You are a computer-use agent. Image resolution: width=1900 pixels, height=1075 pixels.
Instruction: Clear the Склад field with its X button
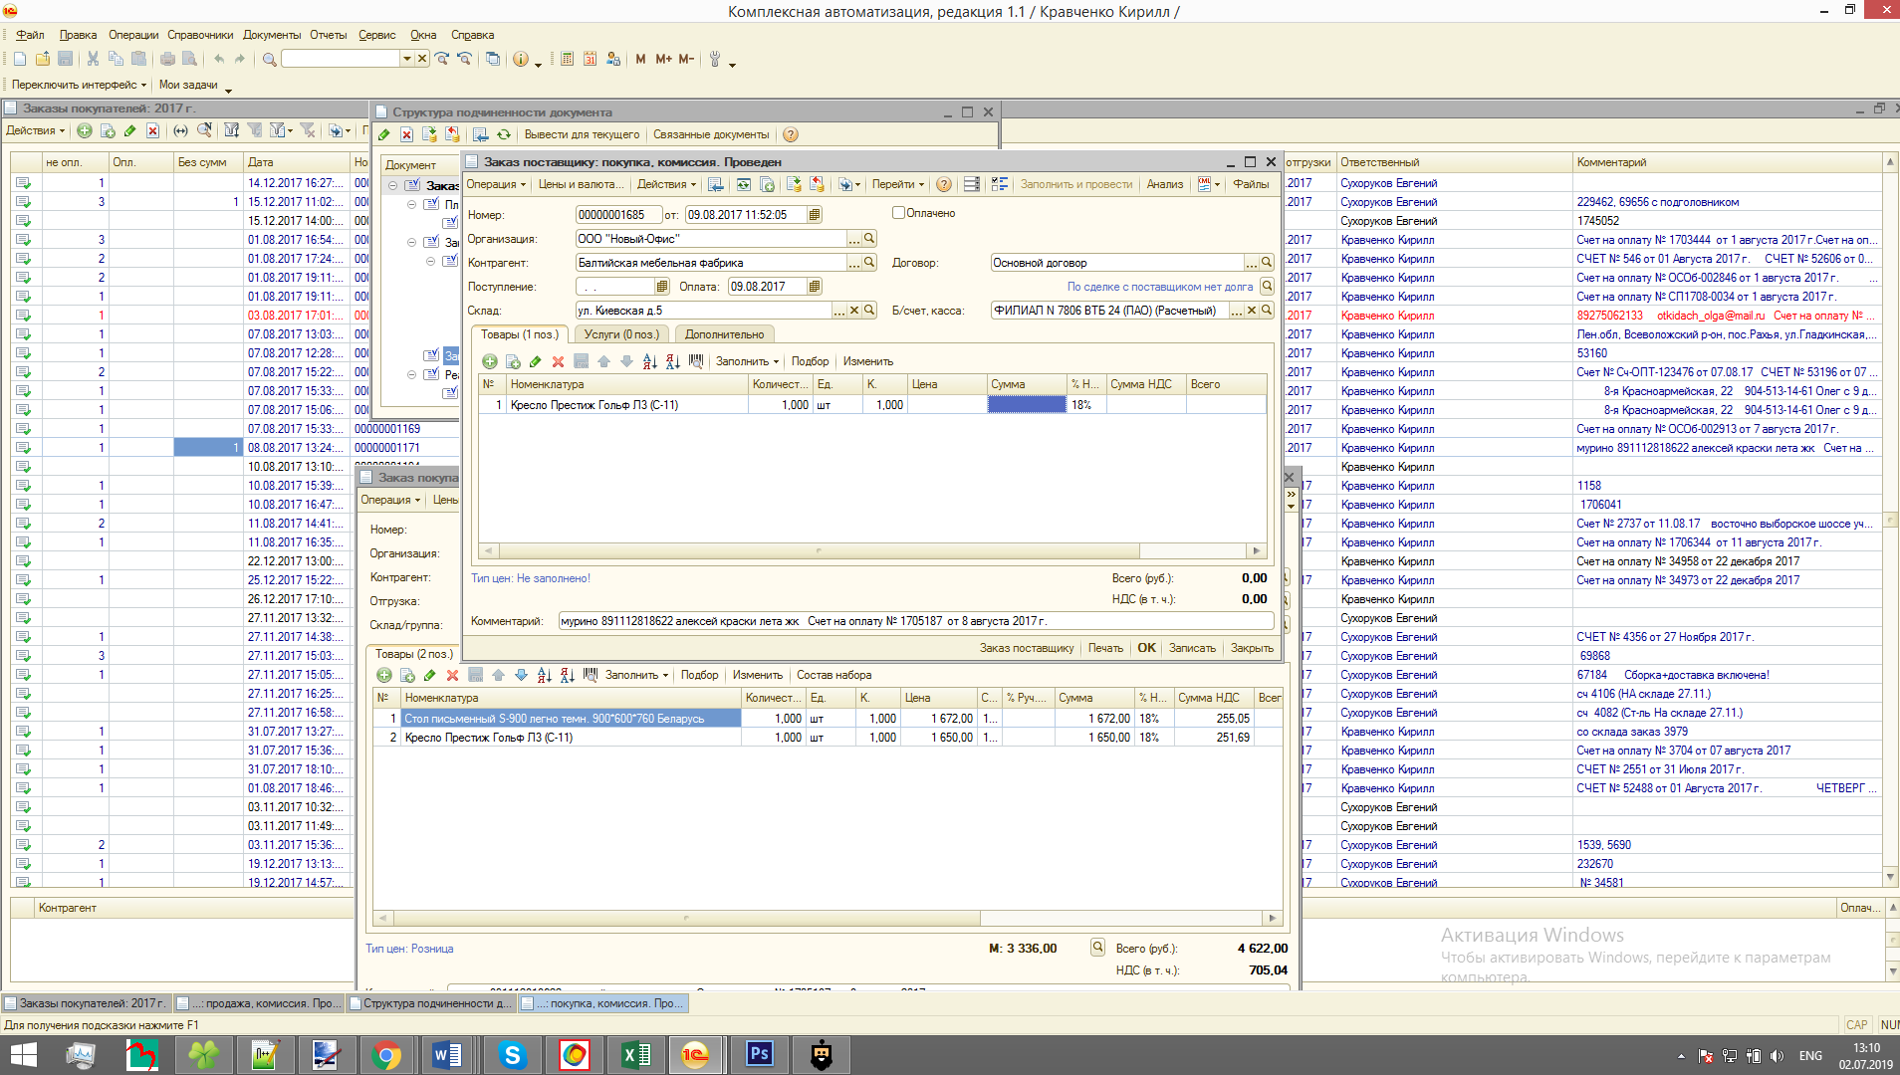(853, 311)
